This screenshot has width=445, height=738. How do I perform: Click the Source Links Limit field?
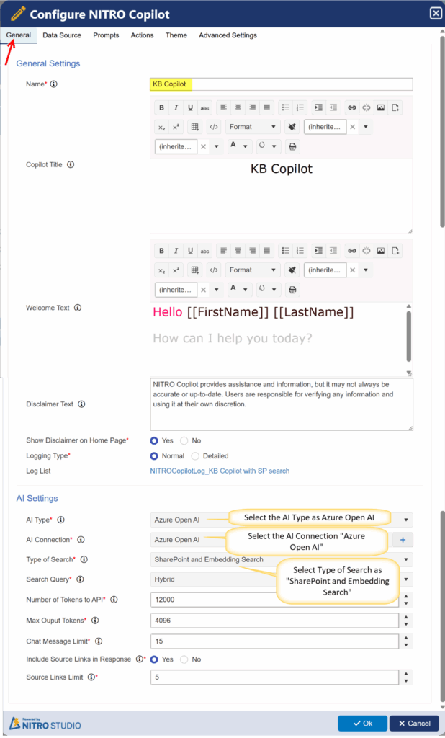pyautogui.click(x=274, y=677)
